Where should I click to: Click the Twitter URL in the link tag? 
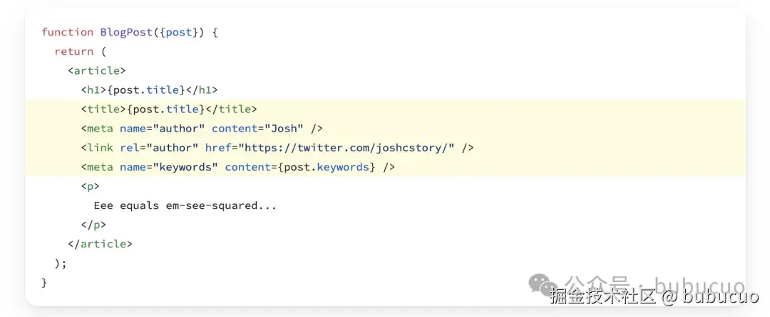[347, 148]
